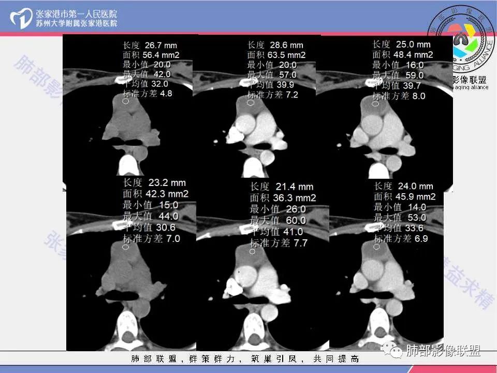Select the ROI circle in the 26.7 mm scan
Viewport: 497px width, 373px height.
coord(125,101)
